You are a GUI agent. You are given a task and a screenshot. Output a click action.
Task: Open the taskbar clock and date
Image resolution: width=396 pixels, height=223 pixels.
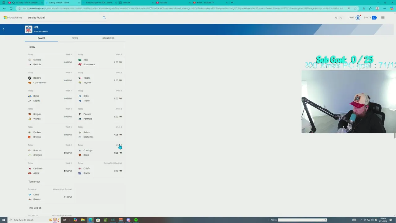[382, 220]
